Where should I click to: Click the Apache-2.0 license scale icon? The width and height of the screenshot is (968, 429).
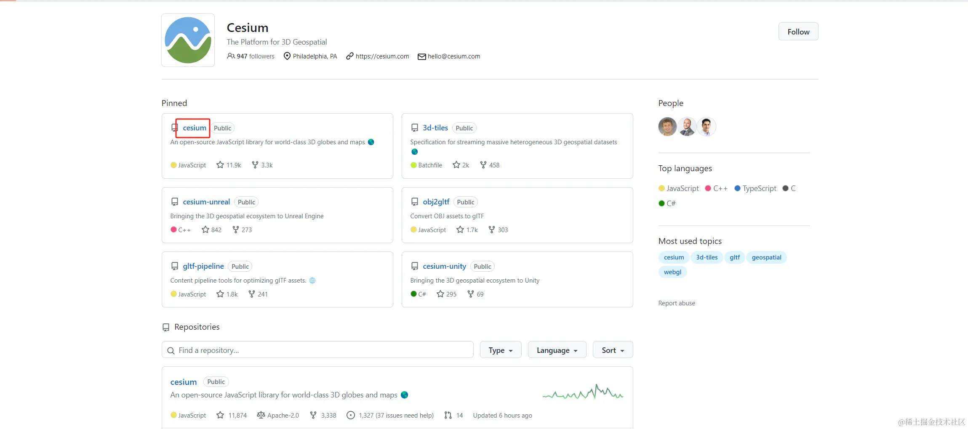pos(261,415)
